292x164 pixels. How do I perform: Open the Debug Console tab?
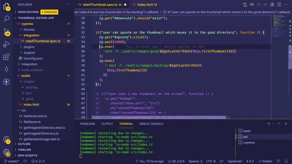151,124
